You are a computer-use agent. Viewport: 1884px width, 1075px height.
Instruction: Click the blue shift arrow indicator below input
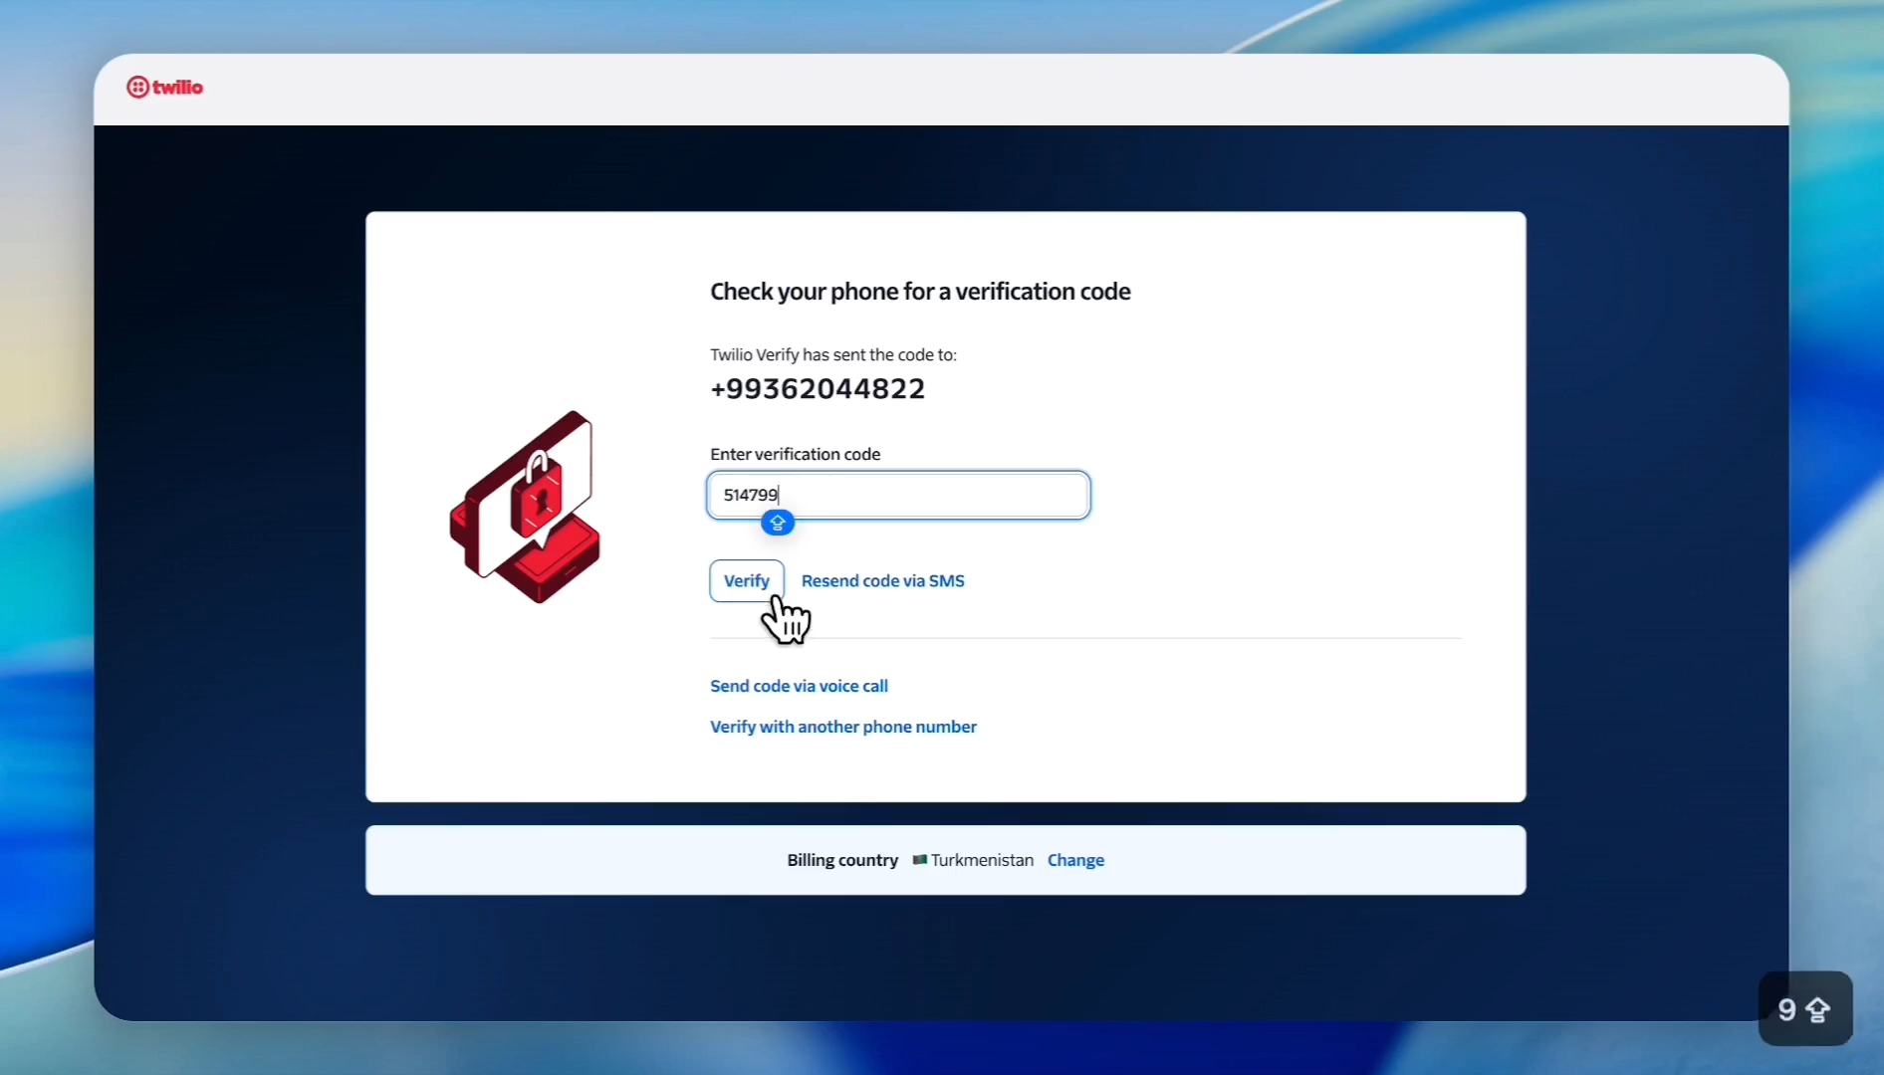[x=778, y=523]
